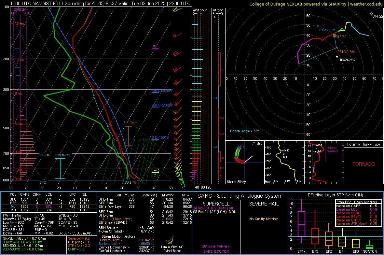Click the BRN Shear = 148 m2/s2 line
Viewport: 384px width, 255px height.
(126, 228)
